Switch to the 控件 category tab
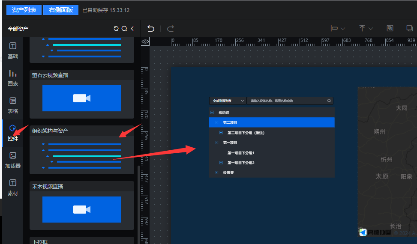Image resolution: width=417 pixels, height=244 pixels. (13, 133)
